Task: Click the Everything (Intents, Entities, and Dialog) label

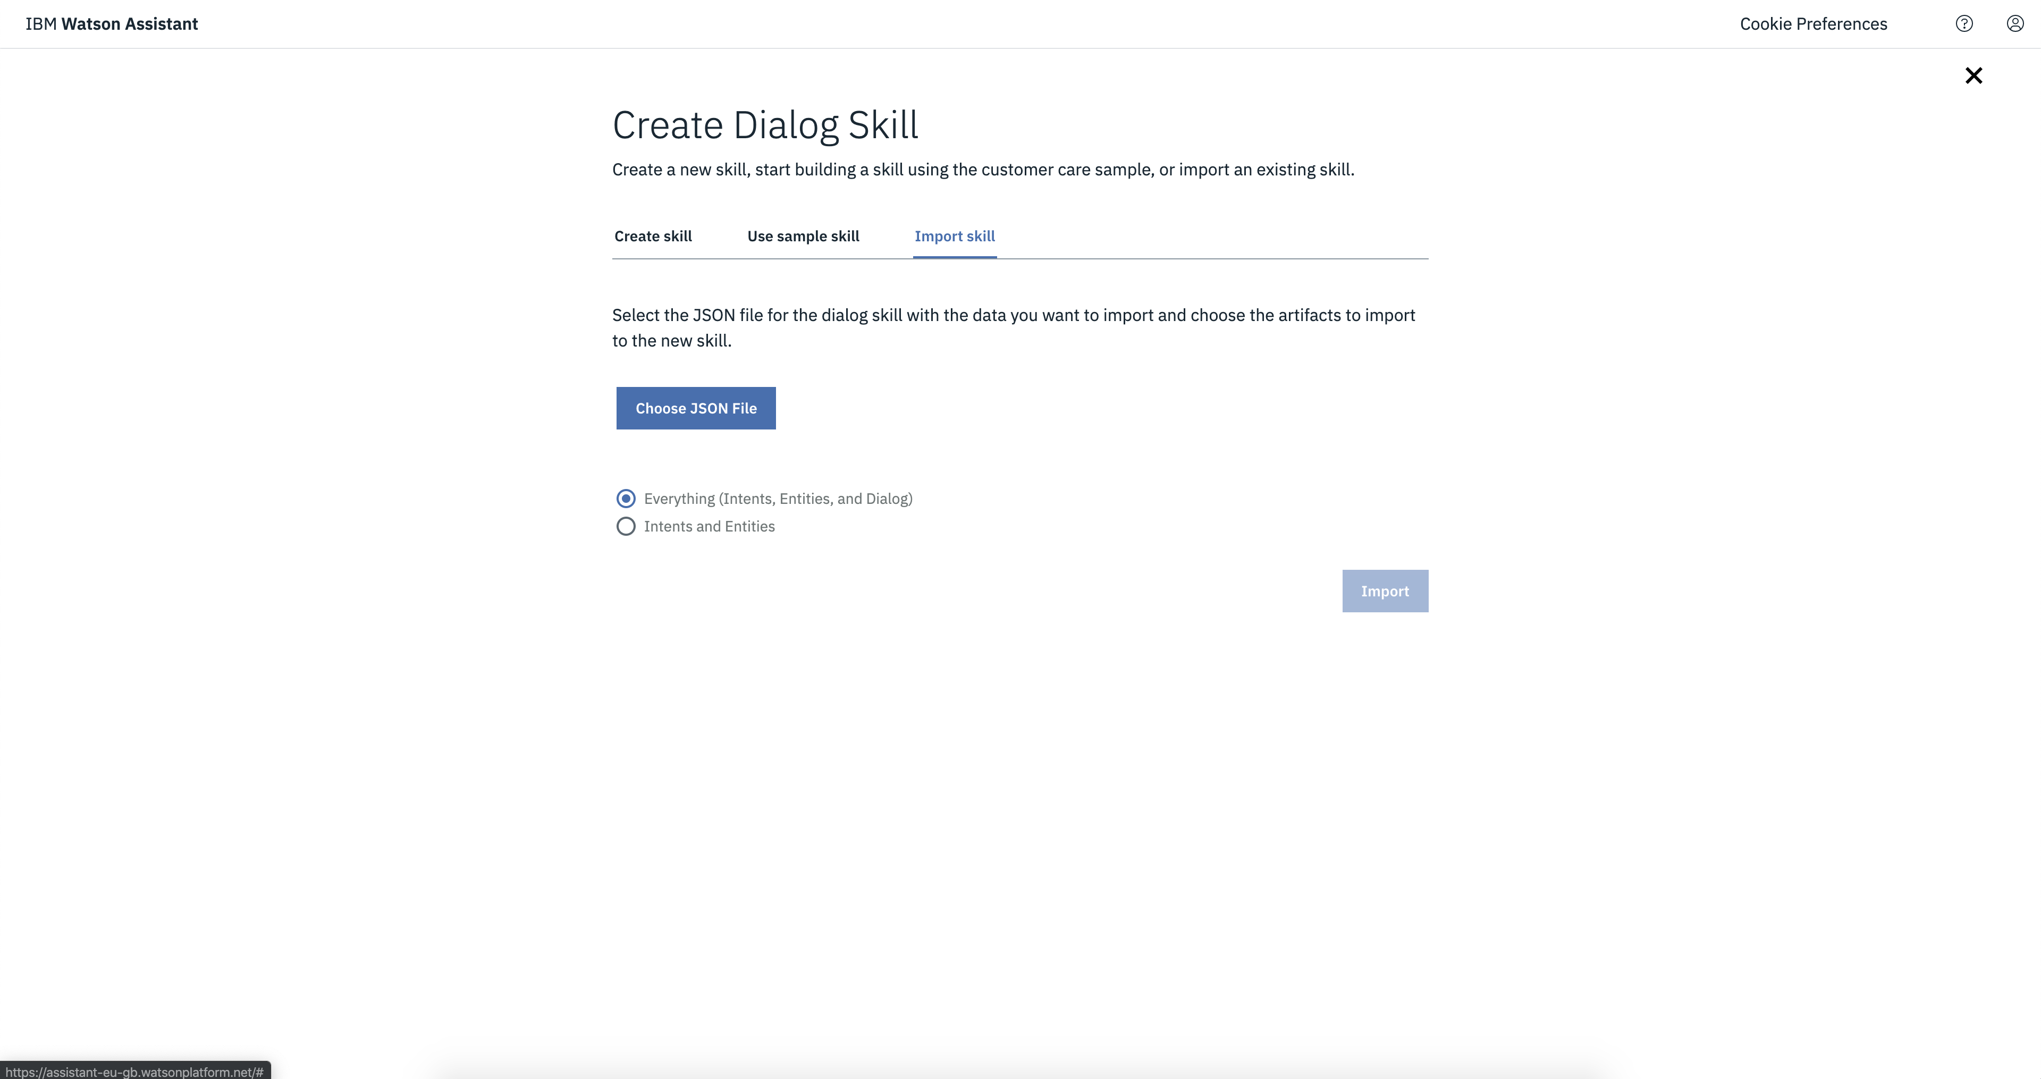Action: pyautogui.click(x=777, y=498)
